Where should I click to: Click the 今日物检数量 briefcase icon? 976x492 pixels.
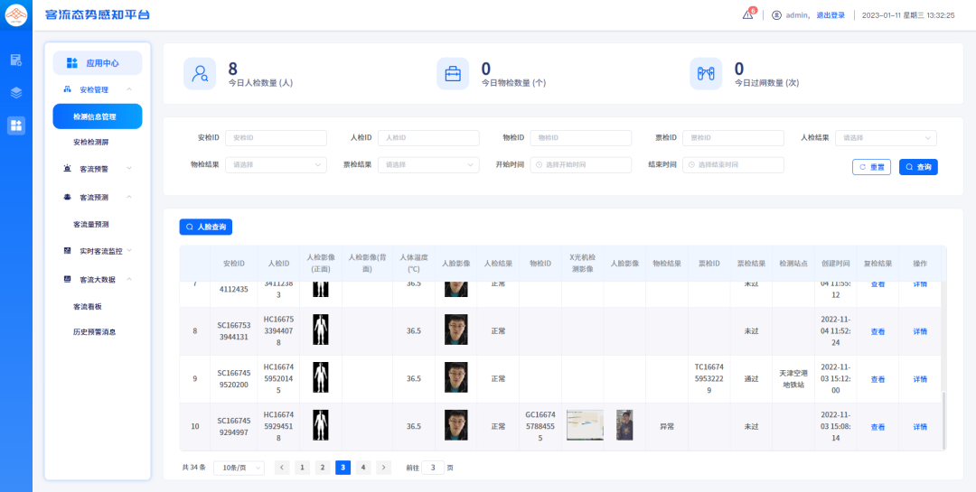tap(453, 74)
